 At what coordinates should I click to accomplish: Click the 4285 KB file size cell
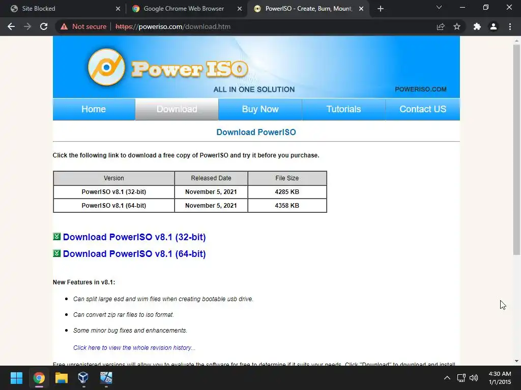coord(287,191)
